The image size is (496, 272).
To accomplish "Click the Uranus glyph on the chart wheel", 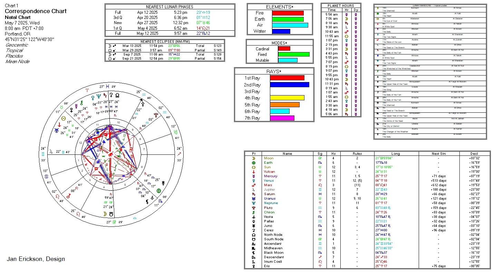I will (x=56, y=131).
